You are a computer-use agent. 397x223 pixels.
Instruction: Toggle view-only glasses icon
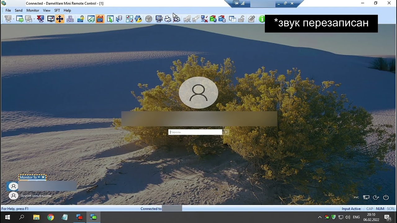pos(91,19)
